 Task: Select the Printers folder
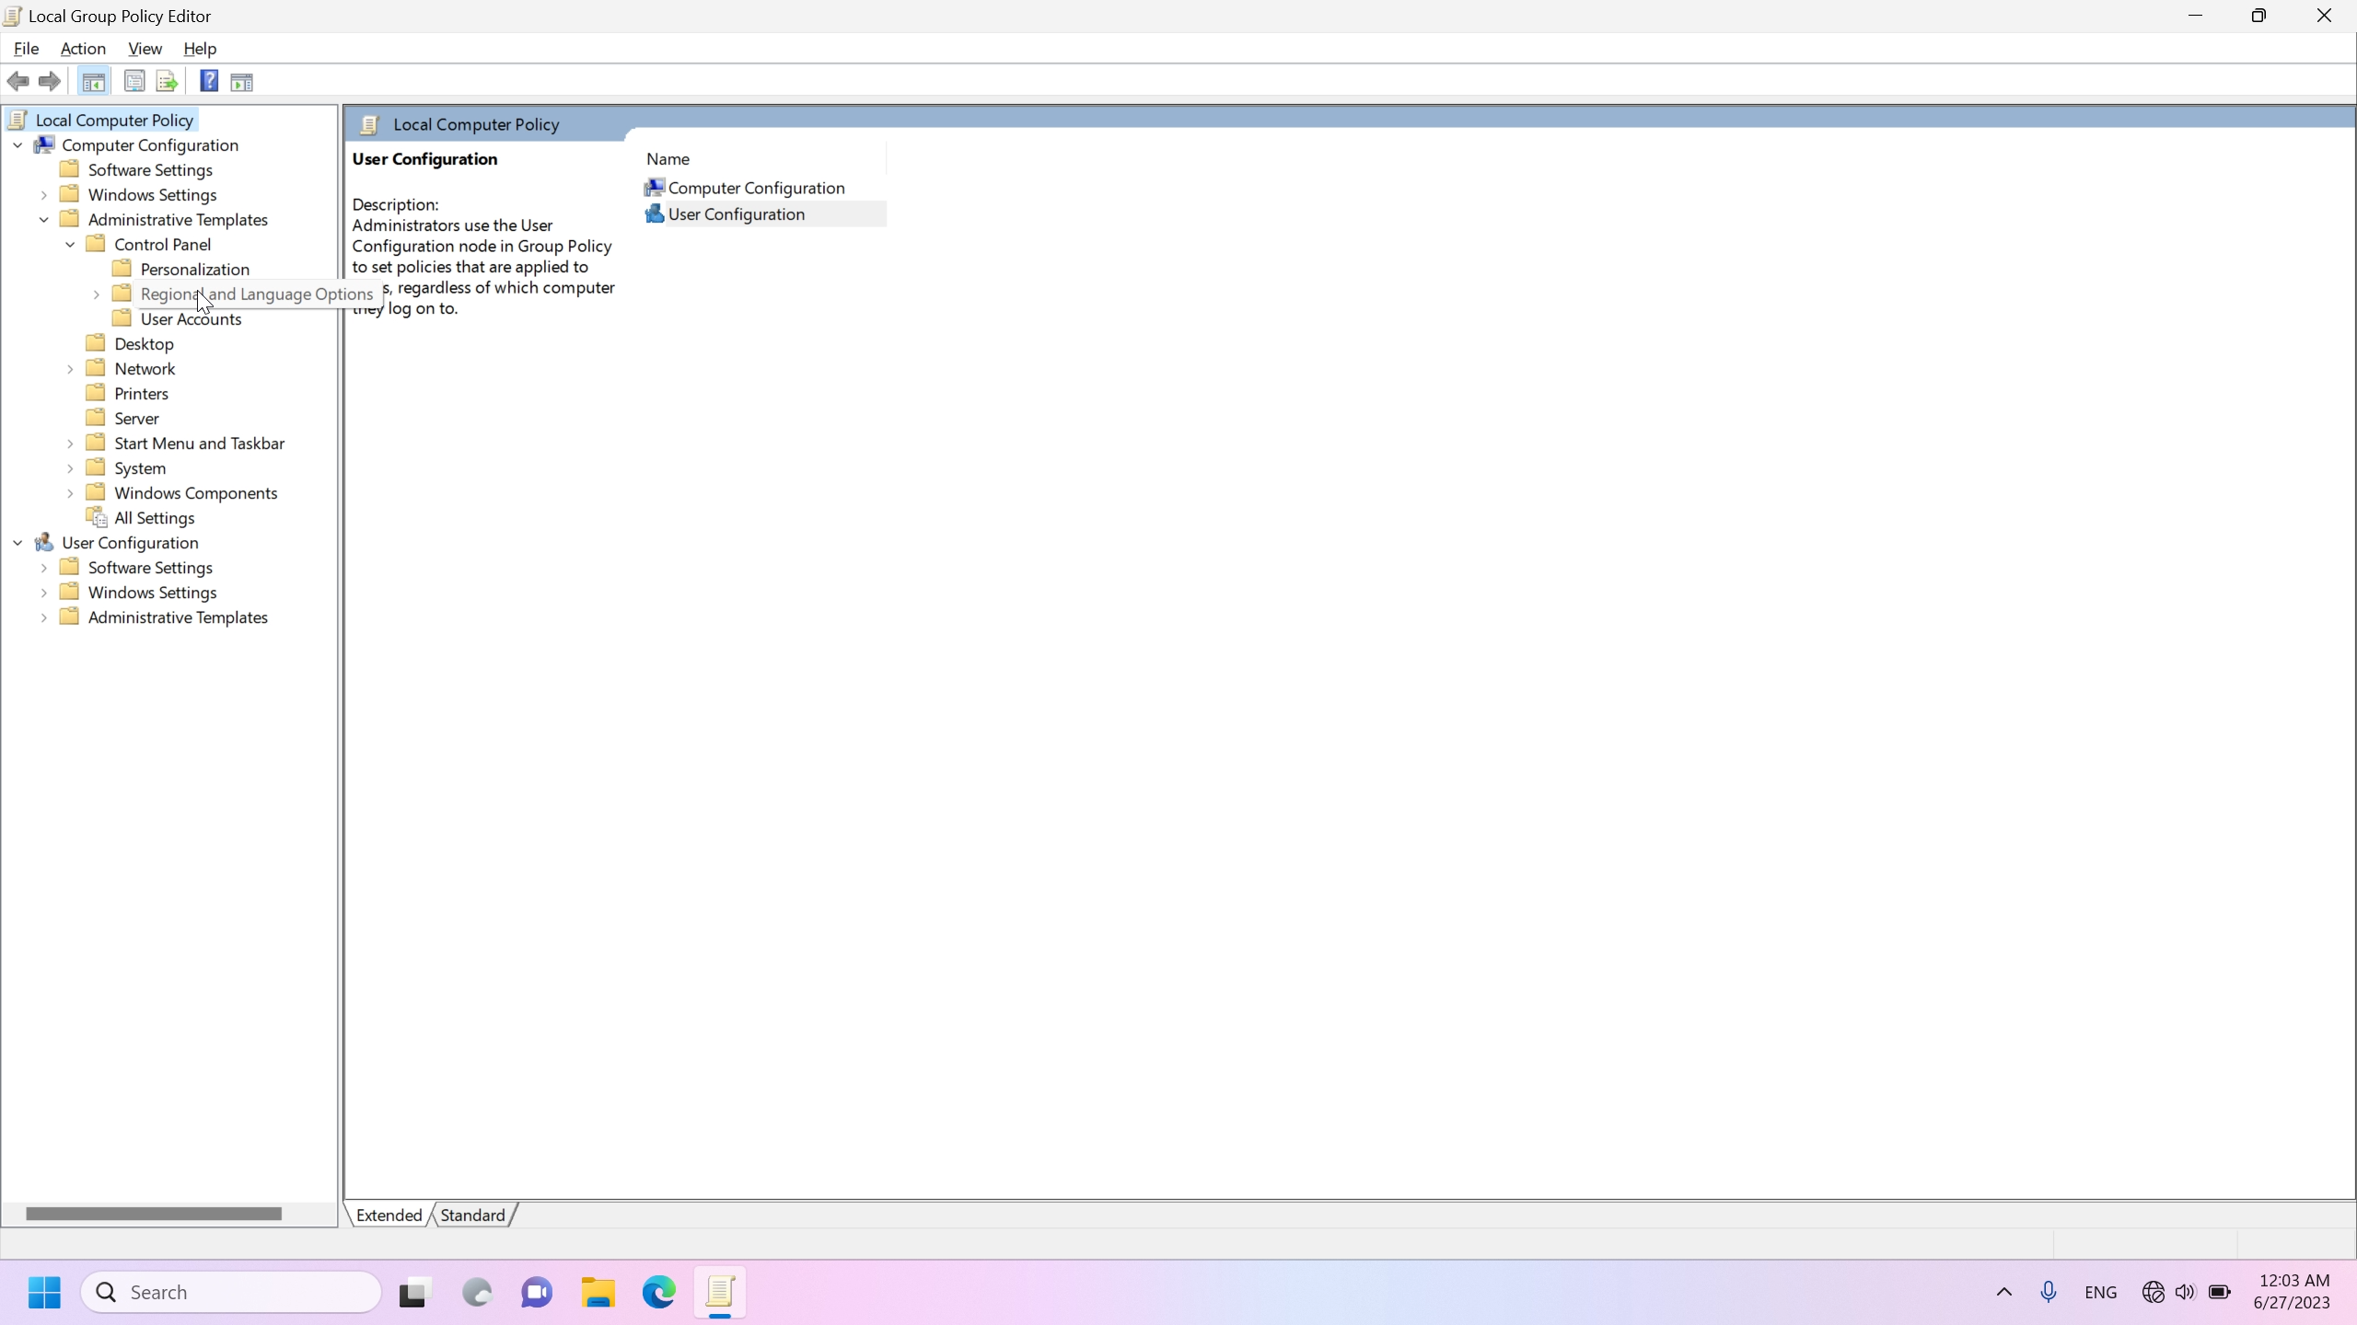(x=141, y=394)
